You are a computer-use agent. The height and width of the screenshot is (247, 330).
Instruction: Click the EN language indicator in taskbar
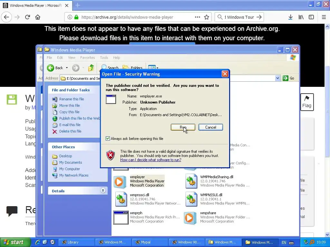[x=284, y=242]
